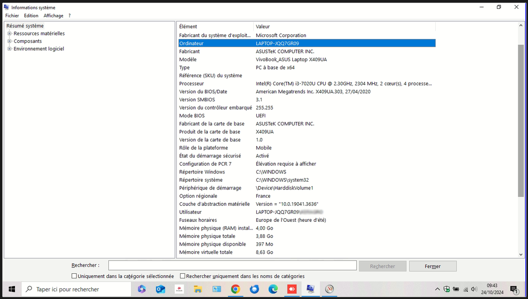Screen dimensions: 528x299
Task: Expand the Composants tree node
Action: pos(9,41)
